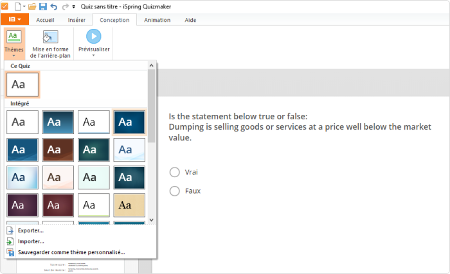Pick the sky blue glow theme
450x274 pixels.
[22, 177]
